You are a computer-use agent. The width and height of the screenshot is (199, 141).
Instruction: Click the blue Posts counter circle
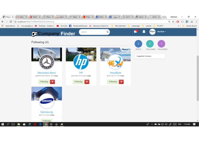[138, 44]
